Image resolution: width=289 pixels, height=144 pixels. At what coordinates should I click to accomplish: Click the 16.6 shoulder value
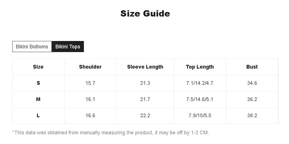90,116
